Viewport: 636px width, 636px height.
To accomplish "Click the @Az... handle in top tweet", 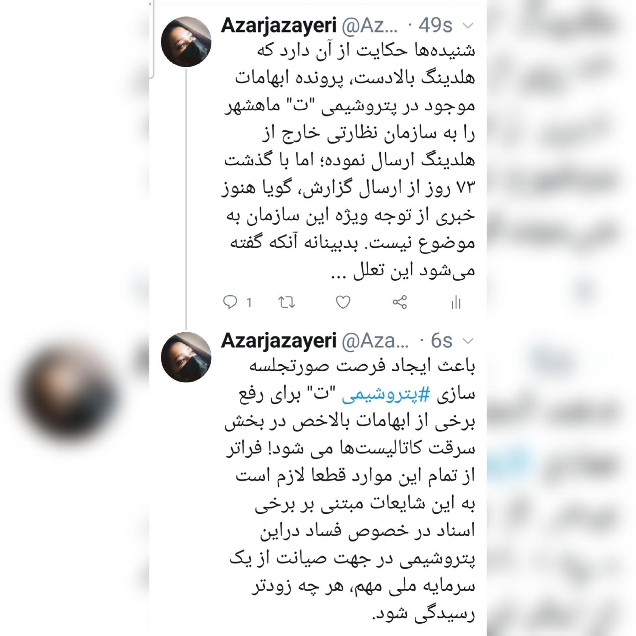I will point(369,26).
